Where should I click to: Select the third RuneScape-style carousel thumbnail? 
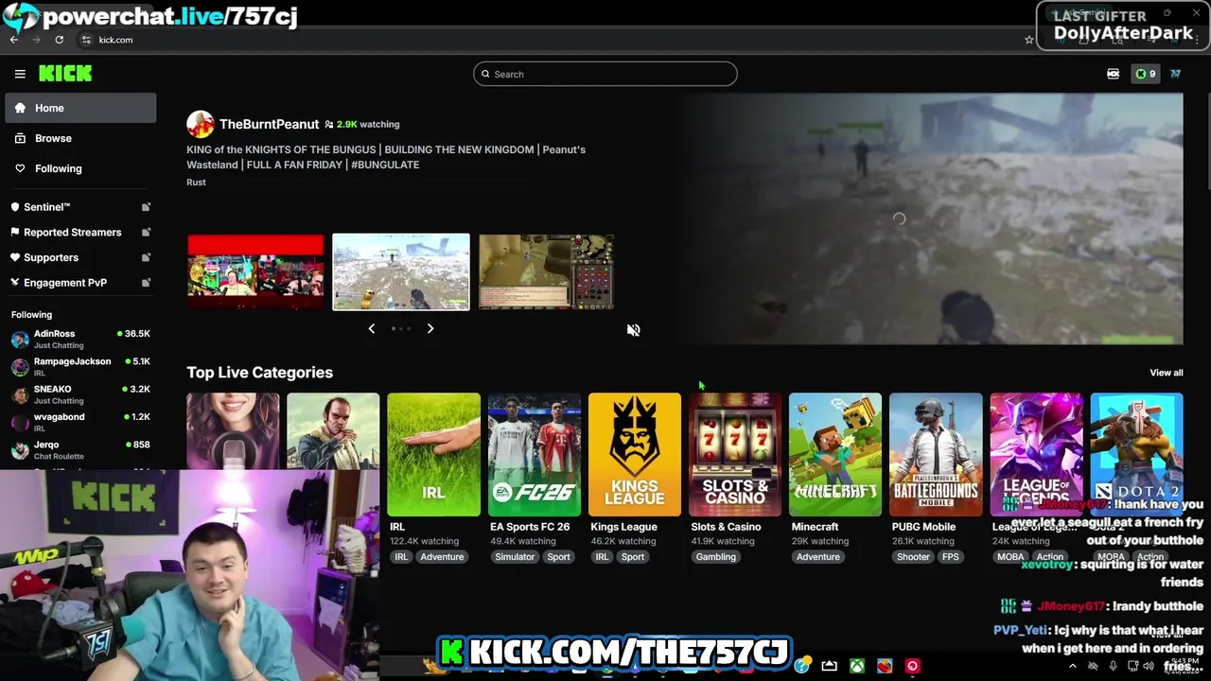pos(547,271)
